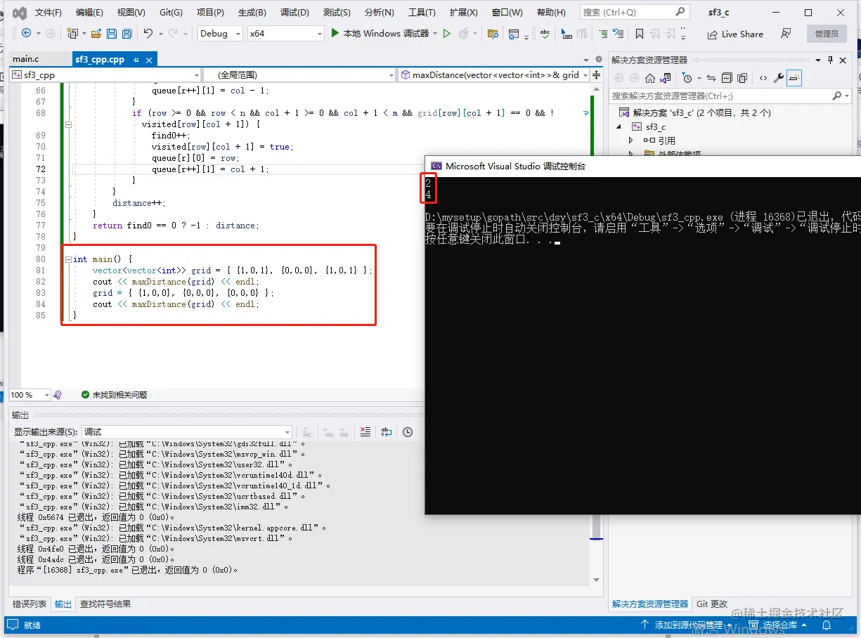Switch to the Git 更改 tab
The image size is (861, 638).
[x=712, y=604]
